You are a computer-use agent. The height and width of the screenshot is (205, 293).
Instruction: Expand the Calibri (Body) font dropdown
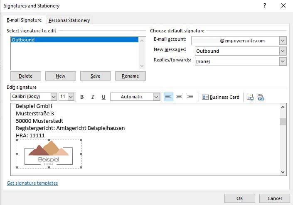click(x=54, y=97)
